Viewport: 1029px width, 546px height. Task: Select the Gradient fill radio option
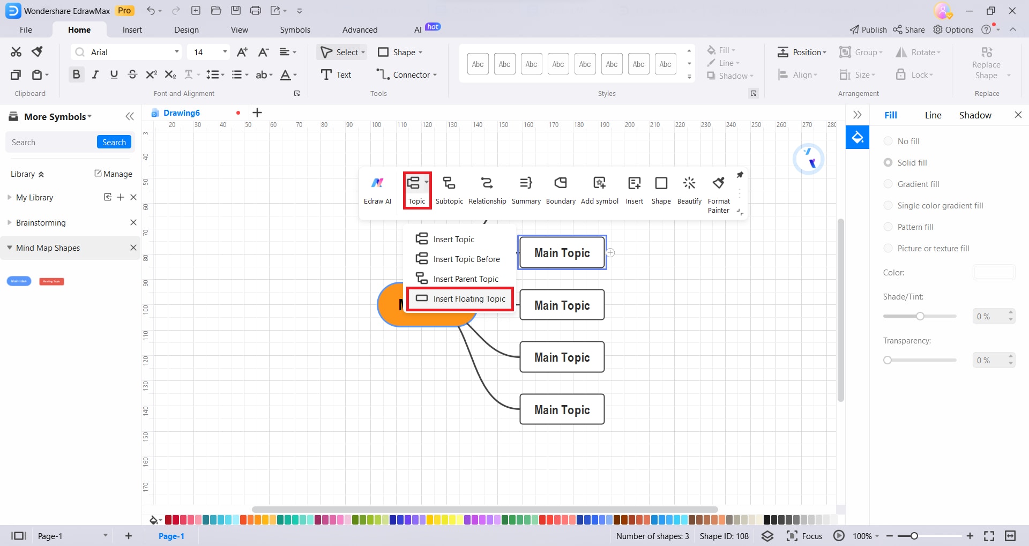(x=888, y=184)
